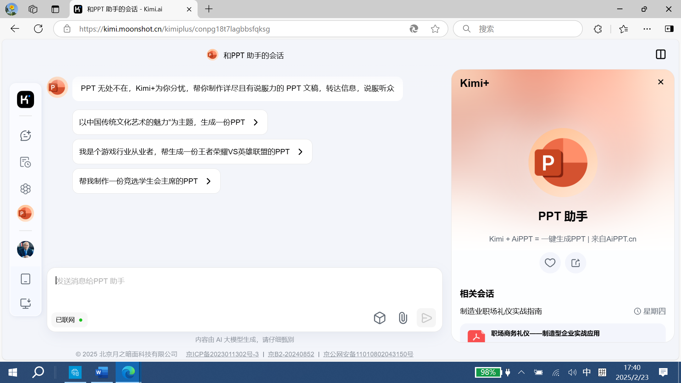
Task: Open the 京公网安备11010802043150号 link
Action: (368, 354)
